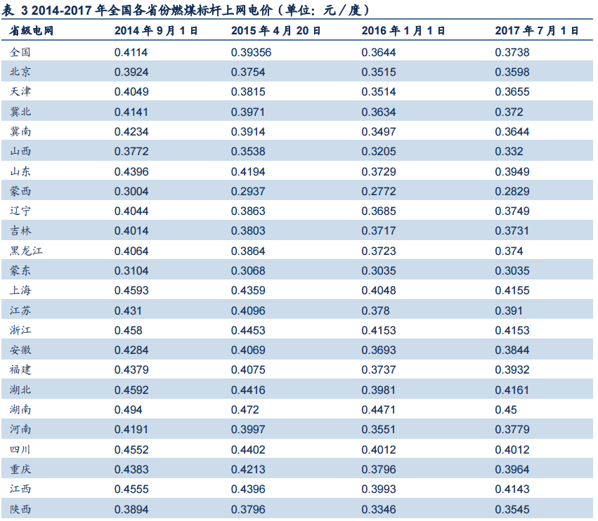Select 山西's 2017 value 0.332

(509, 152)
